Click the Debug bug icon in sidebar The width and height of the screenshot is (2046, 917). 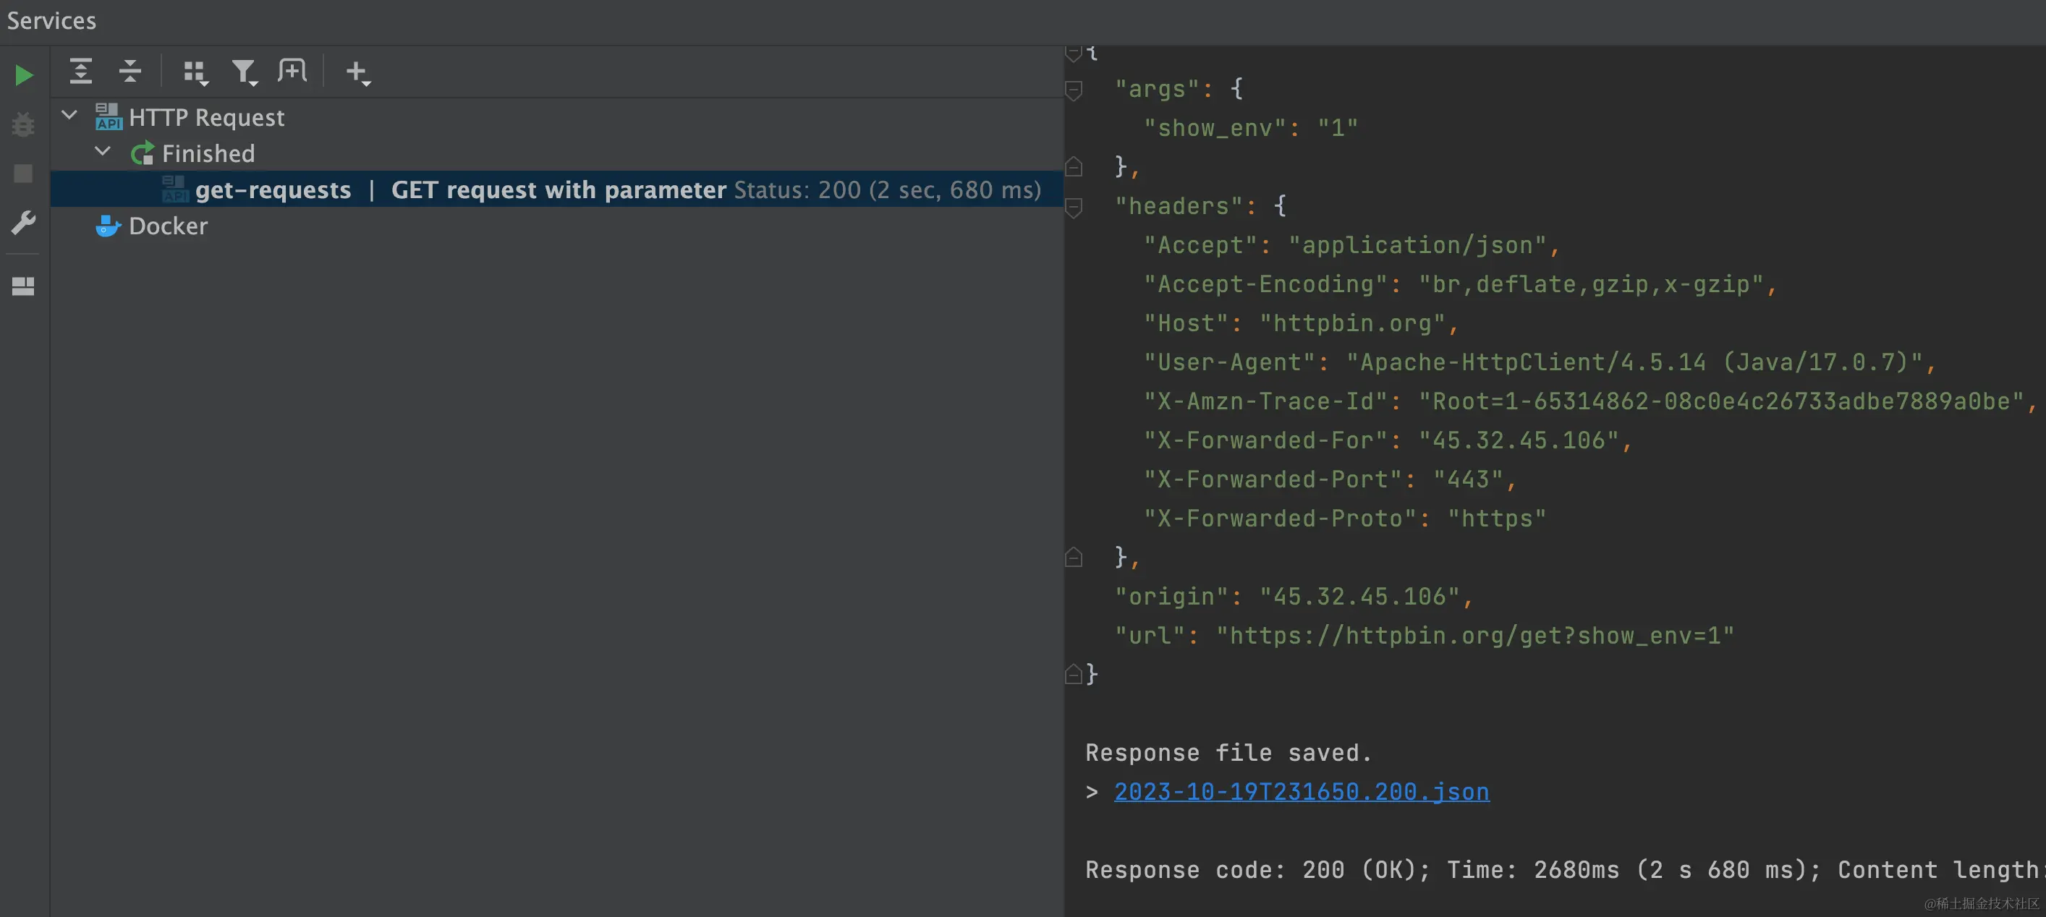pos(24,124)
